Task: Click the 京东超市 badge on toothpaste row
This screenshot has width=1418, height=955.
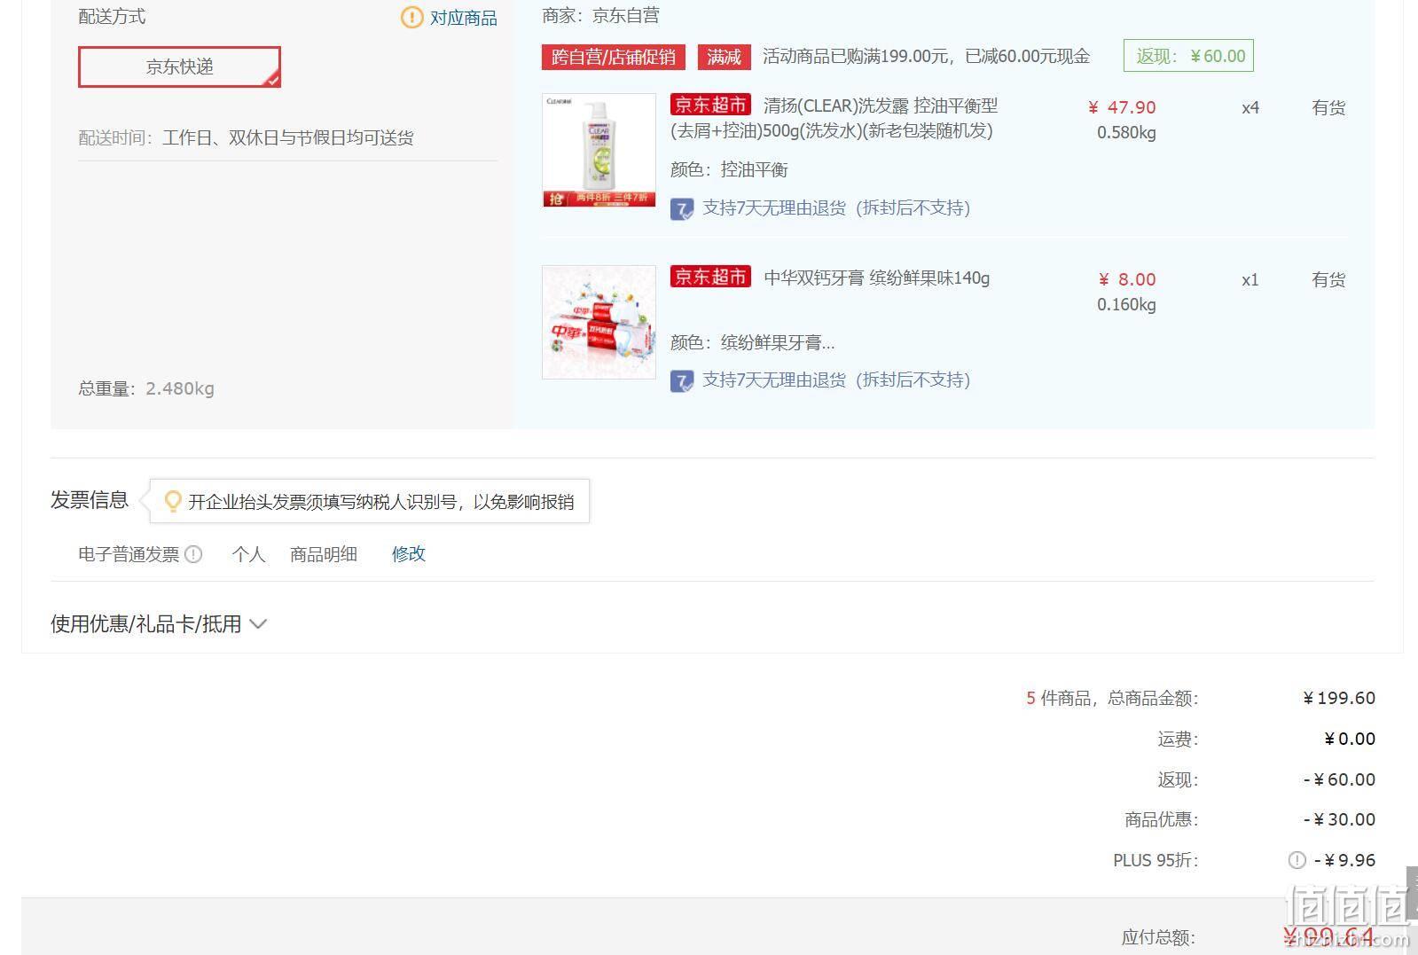Action: coord(710,277)
